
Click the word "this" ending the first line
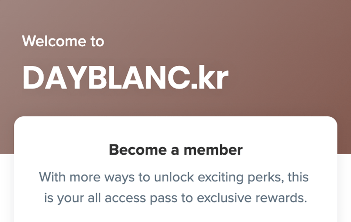coord(298,178)
